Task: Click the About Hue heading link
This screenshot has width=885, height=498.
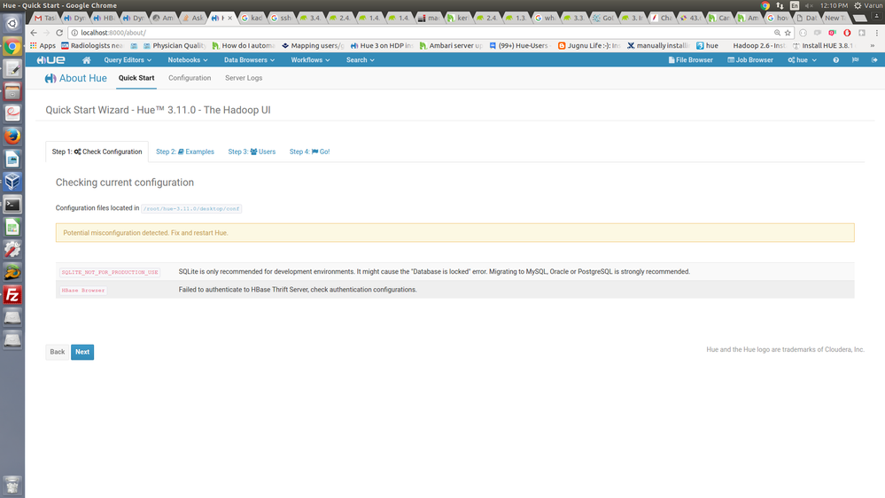Action: click(75, 79)
